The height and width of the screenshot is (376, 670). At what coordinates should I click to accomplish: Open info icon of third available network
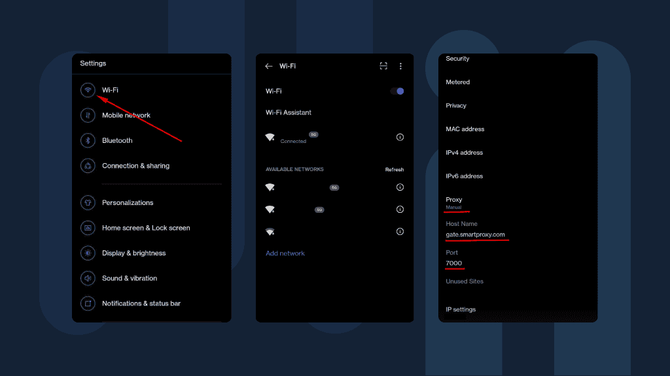tap(400, 232)
